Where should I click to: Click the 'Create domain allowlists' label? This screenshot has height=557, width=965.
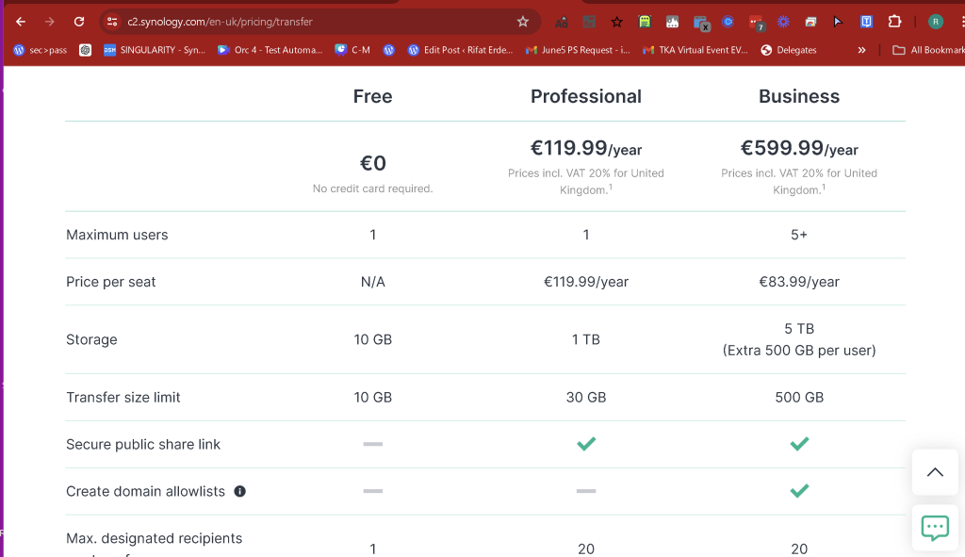[145, 491]
